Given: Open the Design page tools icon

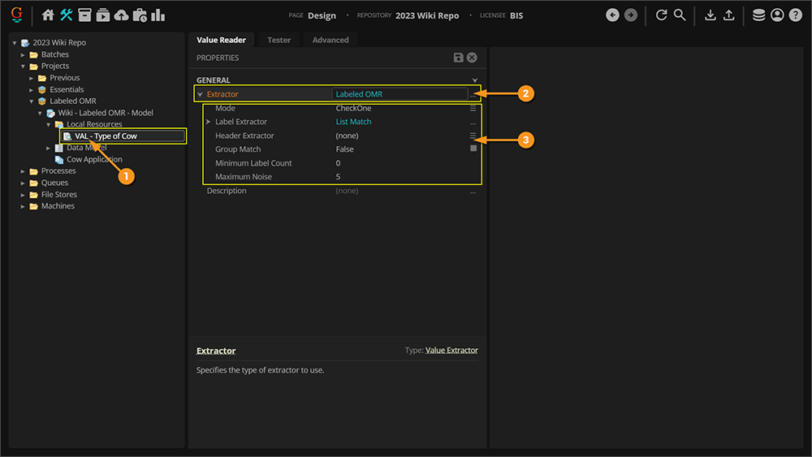Looking at the screenshot, I should pos(67,15).
